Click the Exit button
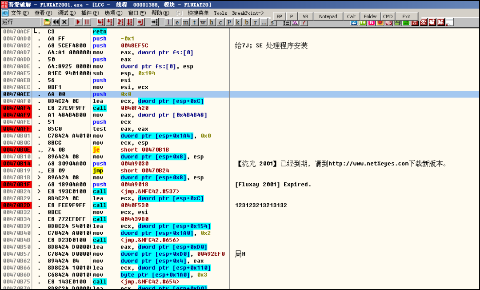The height and width of the screenshot is (290, 480). [x=406, y=16]
